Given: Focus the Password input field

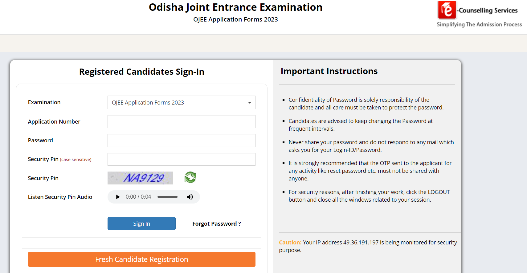Looking at the screenshot, I should [x=181, y=140].
